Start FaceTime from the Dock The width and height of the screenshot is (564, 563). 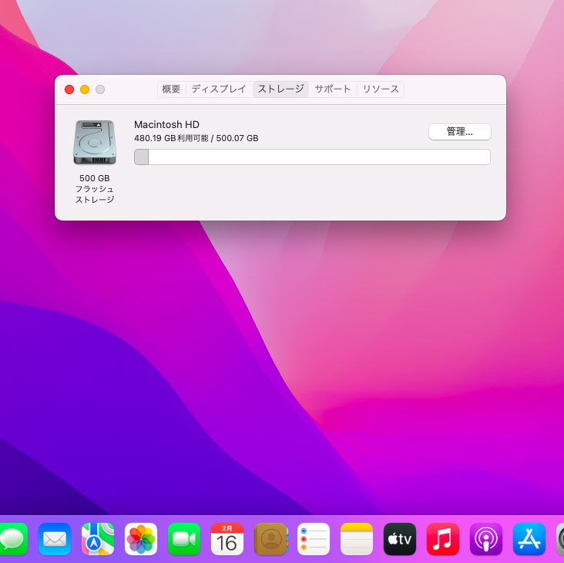(184, 539)
